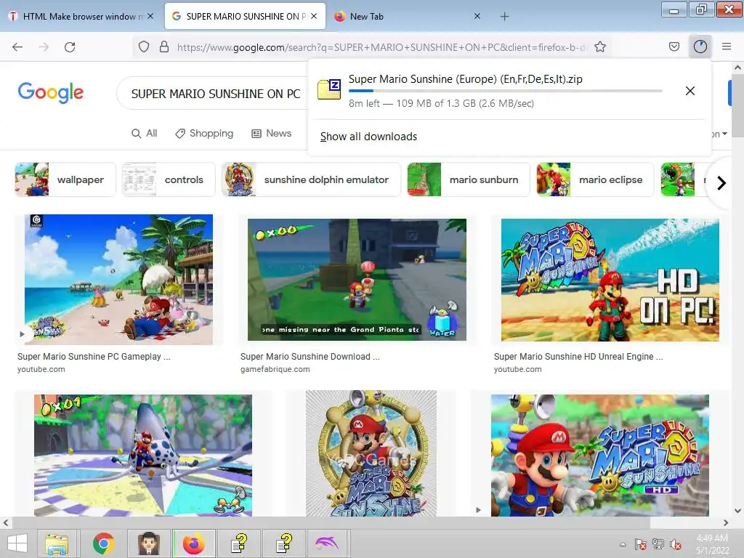This screenshot has height=558, width=744.
Task: Go back with the browser back arrow
Action: 17,46
